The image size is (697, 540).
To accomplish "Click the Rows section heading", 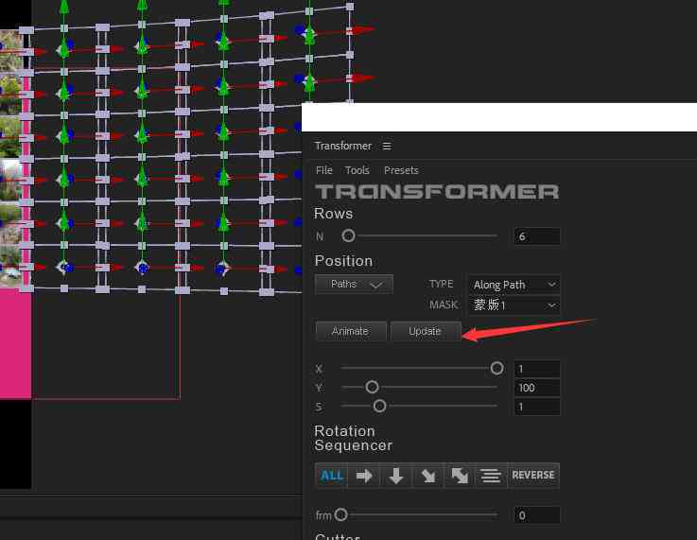I will point(334,214).
